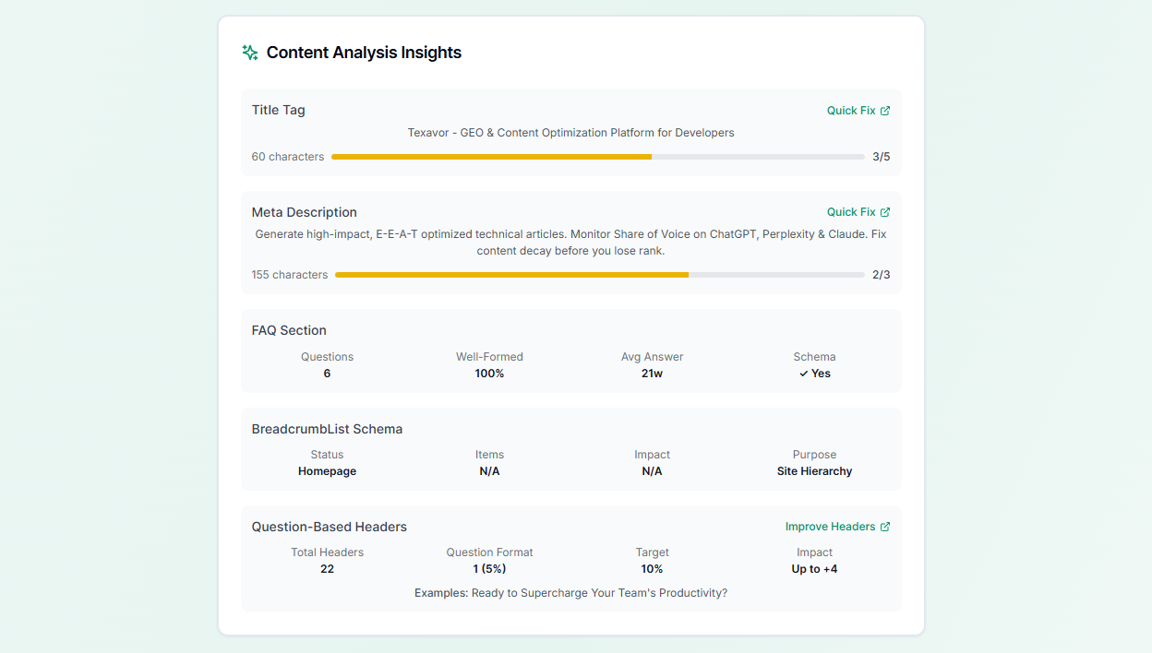Click the Examples header text line
Screen dimensions: 1152x653
pos(570,593)
